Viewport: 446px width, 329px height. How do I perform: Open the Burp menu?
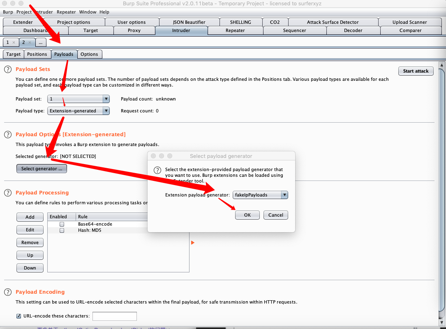[x=8, y=12]
